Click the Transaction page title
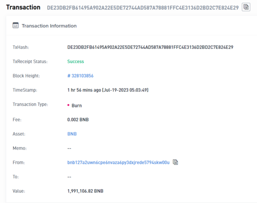257x203 pixels. 23,7
